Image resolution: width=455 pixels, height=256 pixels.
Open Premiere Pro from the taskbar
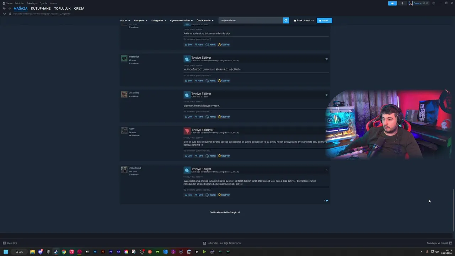tap(111, 252)
